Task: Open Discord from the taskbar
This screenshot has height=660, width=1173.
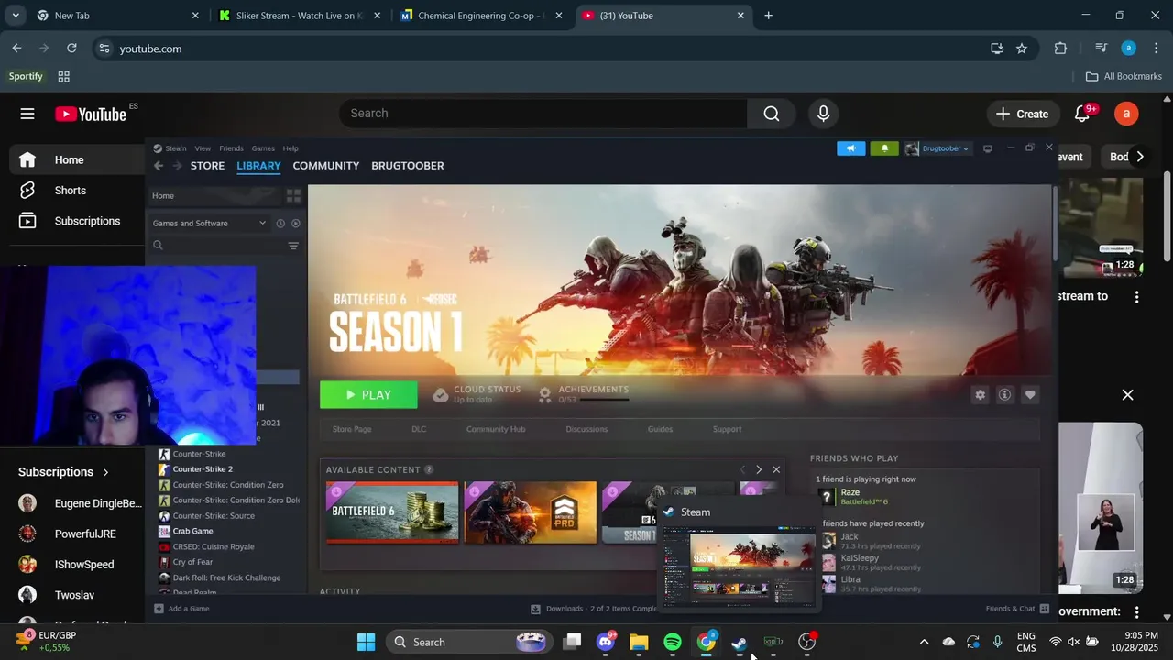Action: [x=606, y=642]
